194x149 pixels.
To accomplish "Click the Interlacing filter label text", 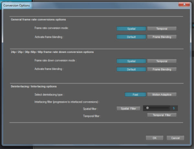I will pos(67,102).
